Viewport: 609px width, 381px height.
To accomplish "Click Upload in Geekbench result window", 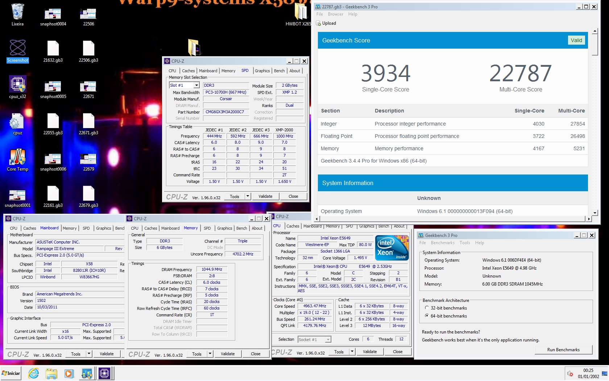I will pos(326,23).
